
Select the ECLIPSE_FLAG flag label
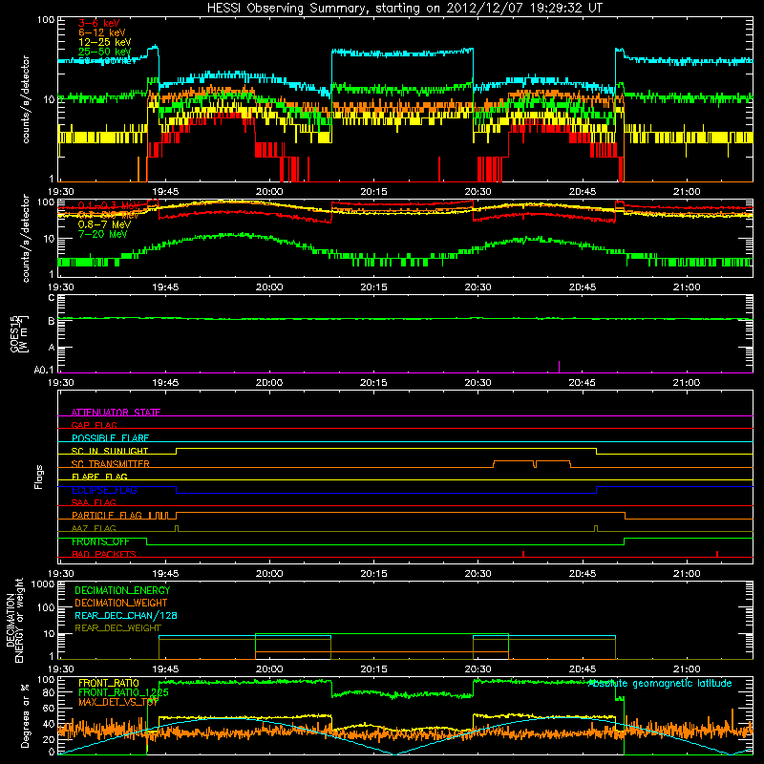pos(104,490)
